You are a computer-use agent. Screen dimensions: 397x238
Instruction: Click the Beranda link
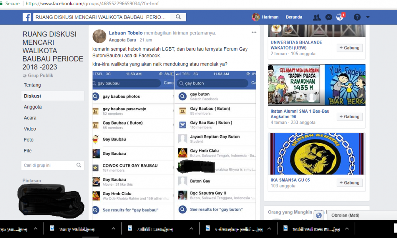click(x=294, y=17)
